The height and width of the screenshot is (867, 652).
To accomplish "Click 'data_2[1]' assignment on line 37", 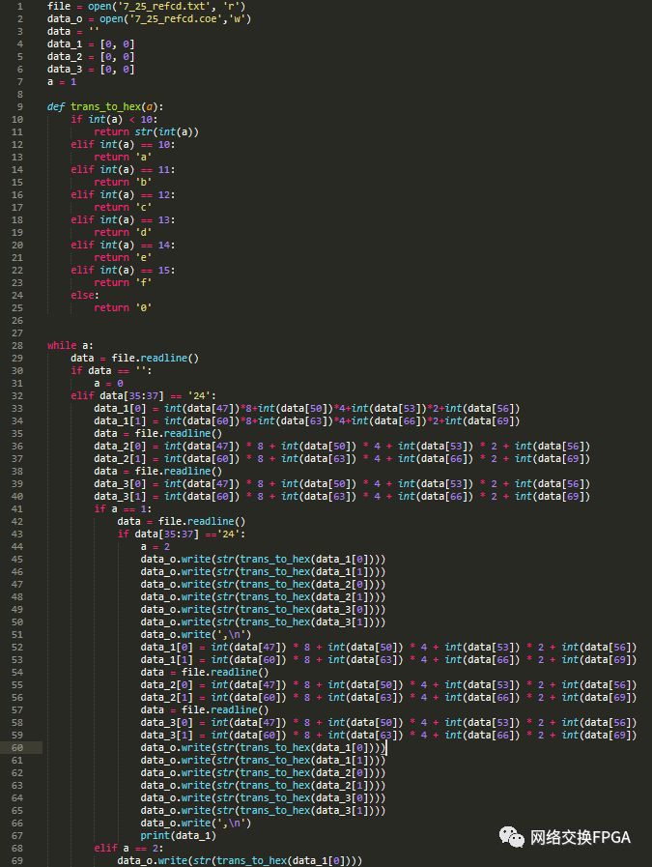I will pos(342,459).
